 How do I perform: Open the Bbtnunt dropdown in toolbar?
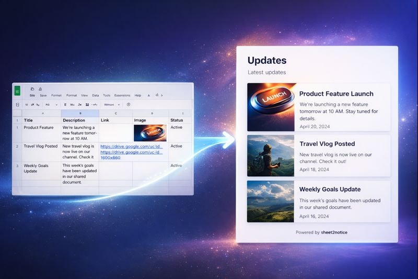pos(112,105)
